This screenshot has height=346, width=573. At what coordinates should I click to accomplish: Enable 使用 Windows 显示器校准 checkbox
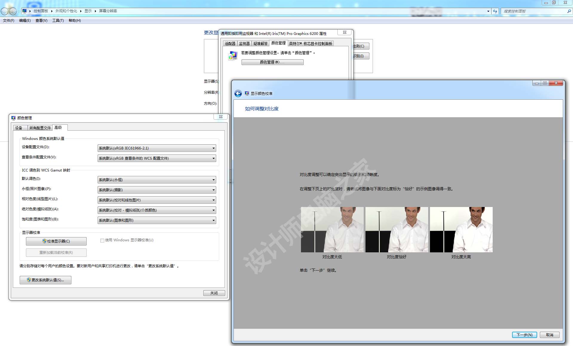(102, 240)
